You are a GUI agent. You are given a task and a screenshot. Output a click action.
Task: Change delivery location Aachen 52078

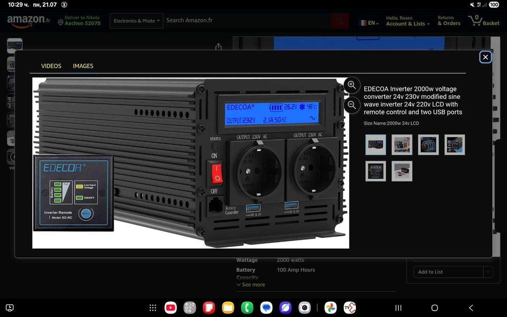[79, 21]
